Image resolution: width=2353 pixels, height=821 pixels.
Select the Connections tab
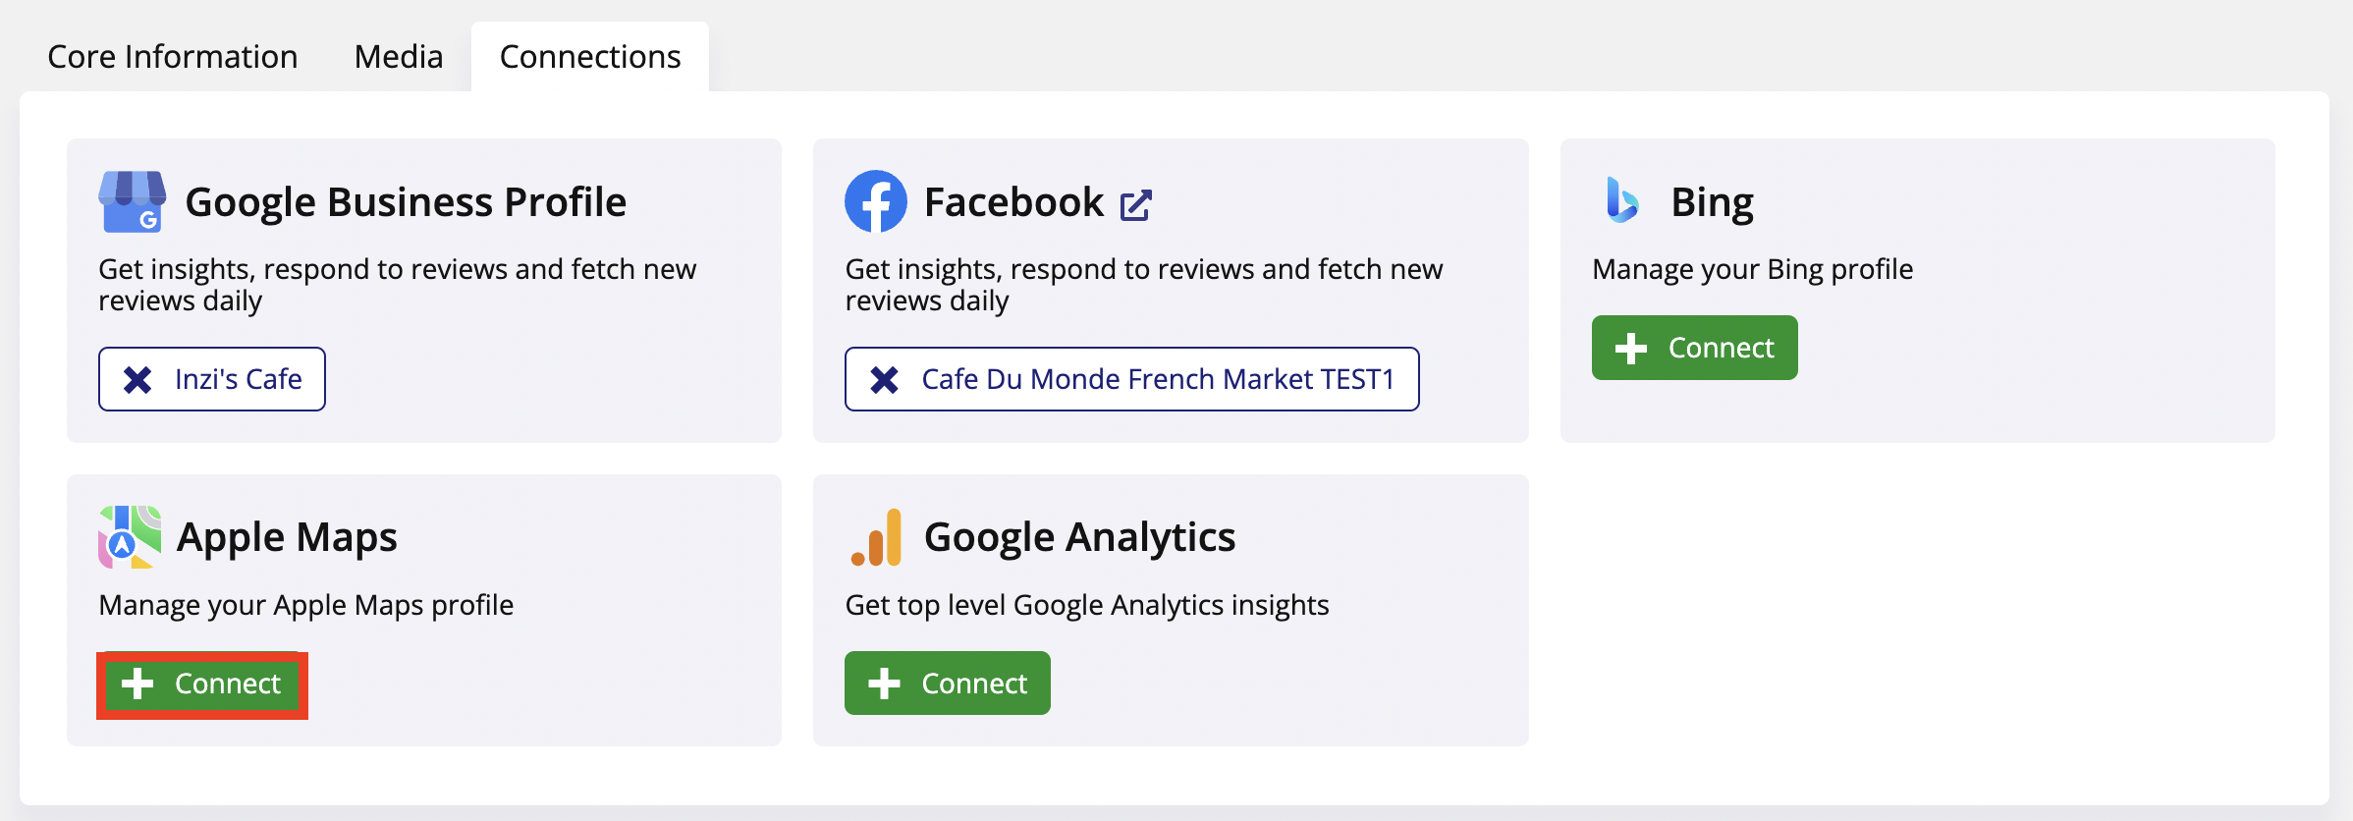tap(590, 57)
